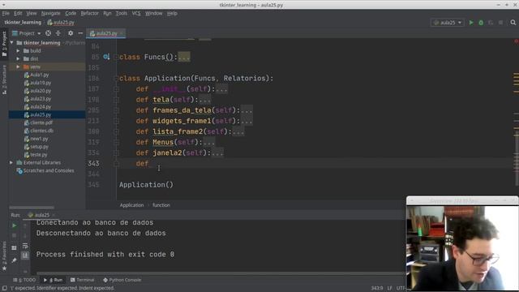The width and height of the screenshot is (519, 292).
Task: Open the Code menu
Action: [x=71, y=13]
